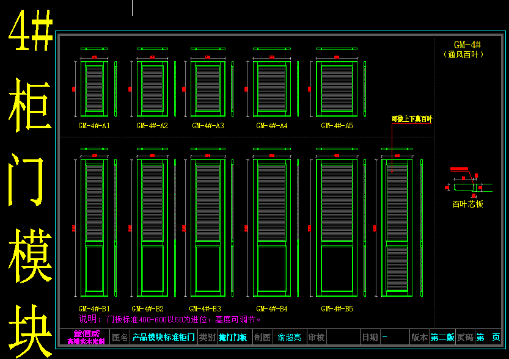509x359 pixels.
Task: Click the GM-4#-A2 label text
Action: pyautogui.click(x=152, y=126)
